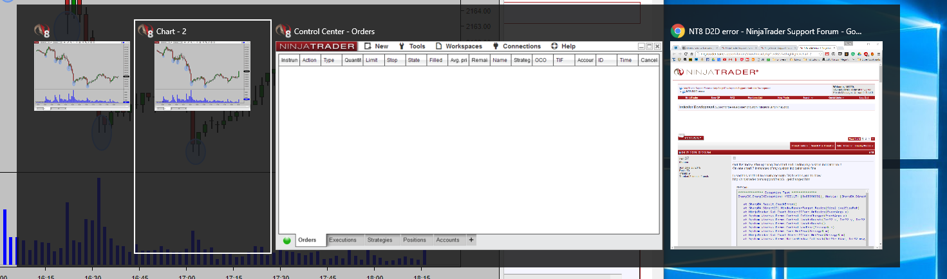947x279 pixels.
Task: Open the Workspaces menu in Control Center
Action: [464, 46]
